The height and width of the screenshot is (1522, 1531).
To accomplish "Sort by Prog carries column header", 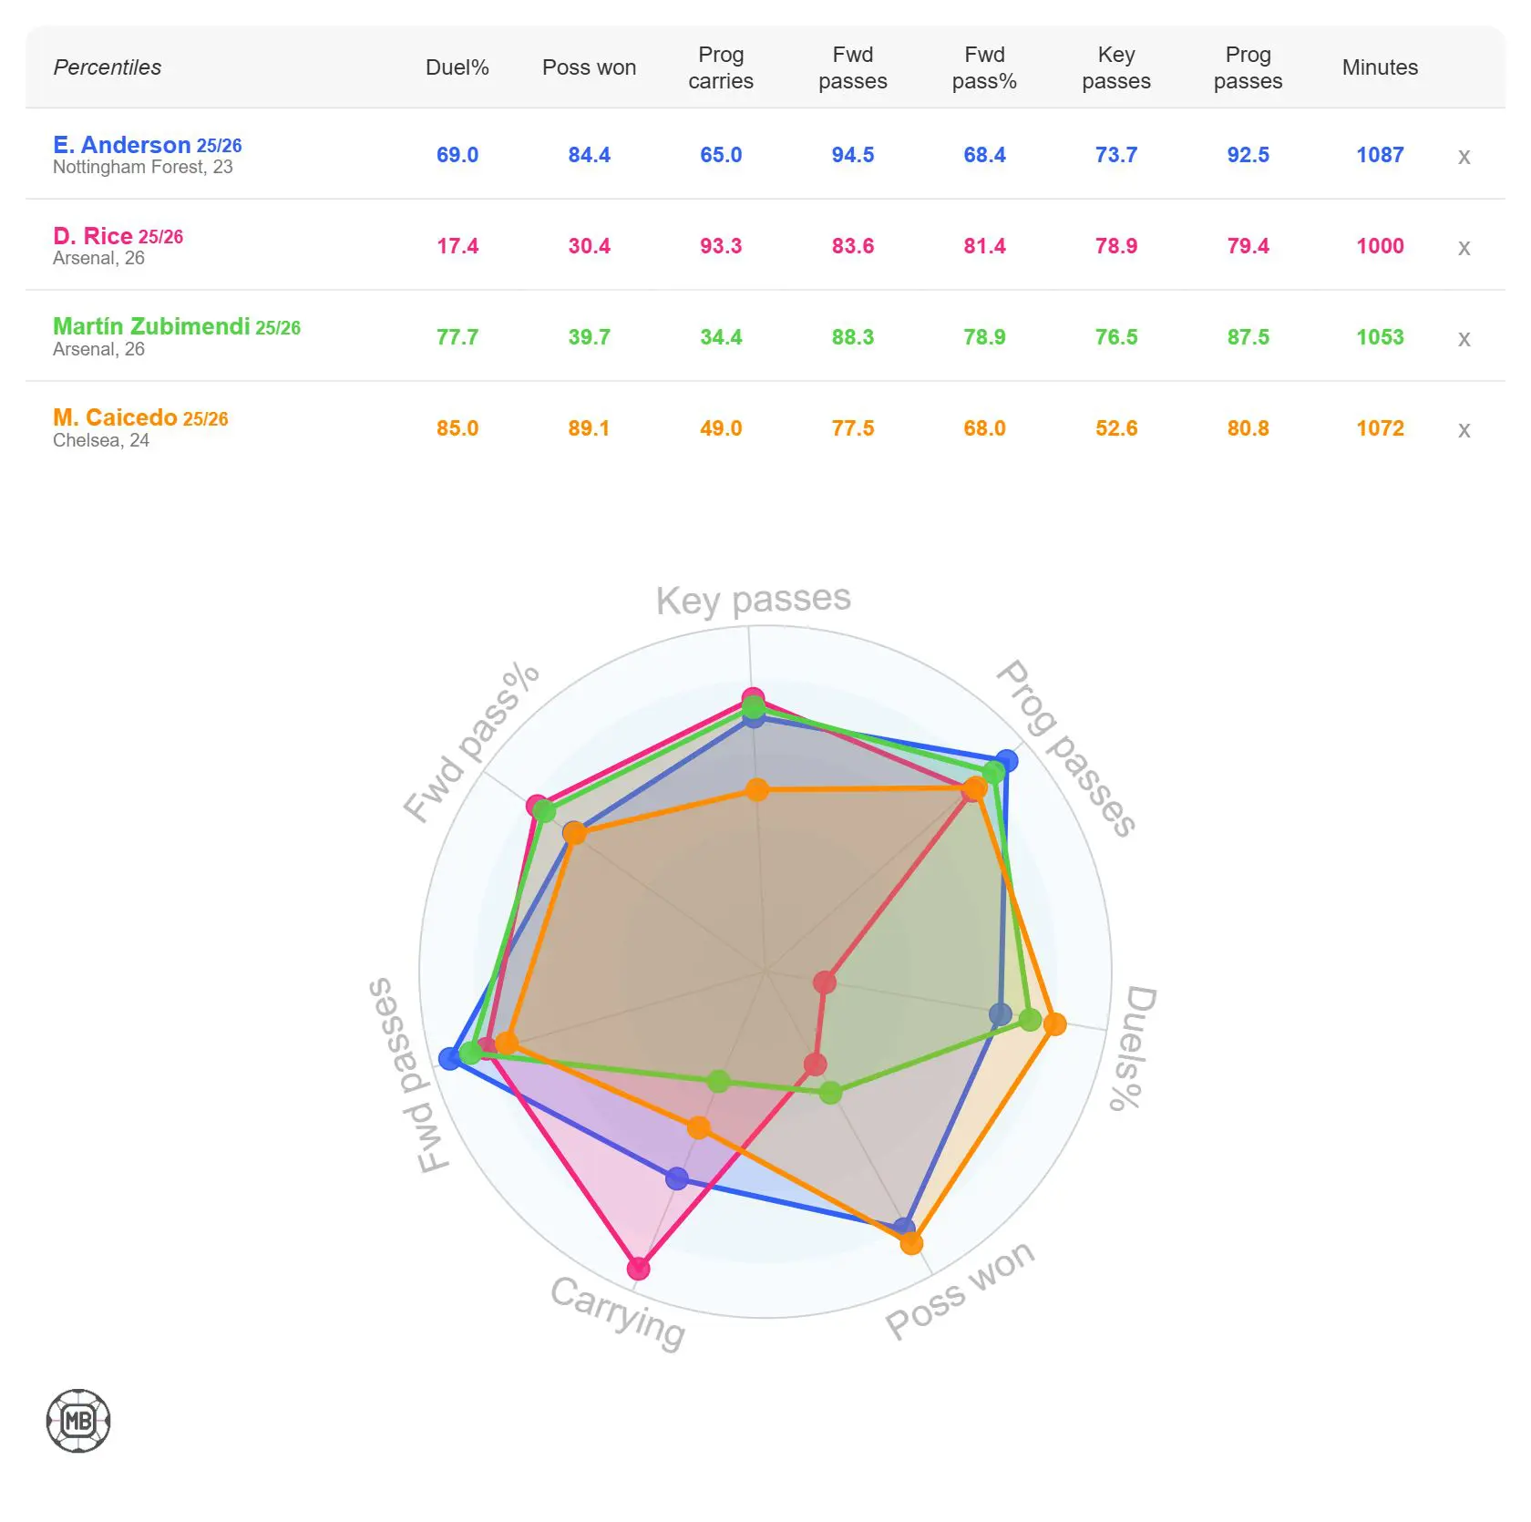I will click(721, 67).
